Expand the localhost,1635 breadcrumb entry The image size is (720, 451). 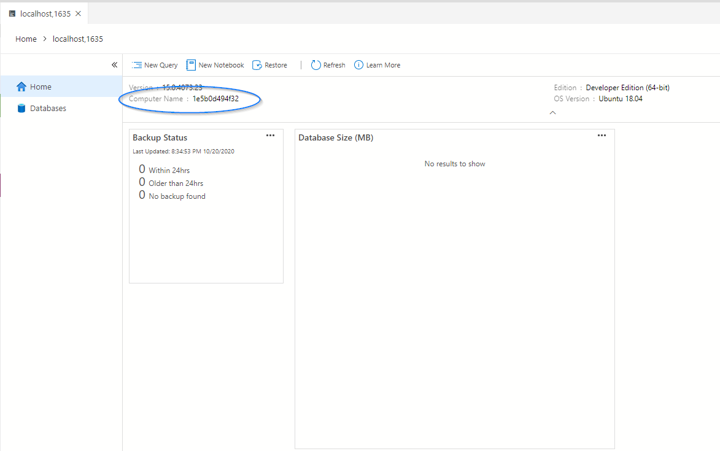coord(77,39)
